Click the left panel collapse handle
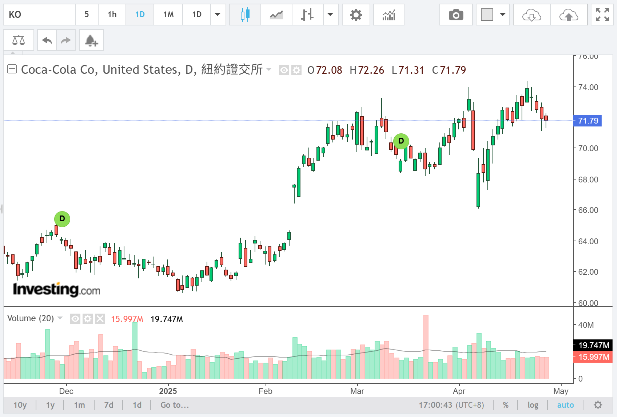Image resolution: width=618 pixels, height=419 pixels. pyautogui.click(x=1, y=209)
